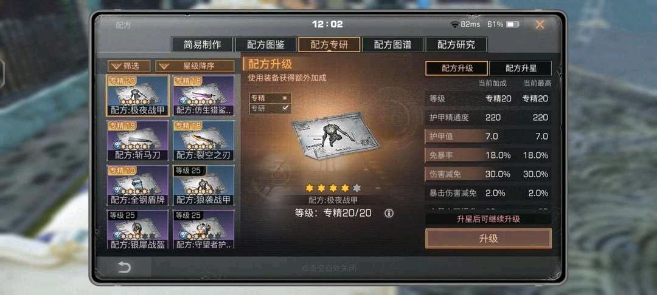Expand the 筛选 filter dropdown
657x295 pixels.
tap(129, 66)
